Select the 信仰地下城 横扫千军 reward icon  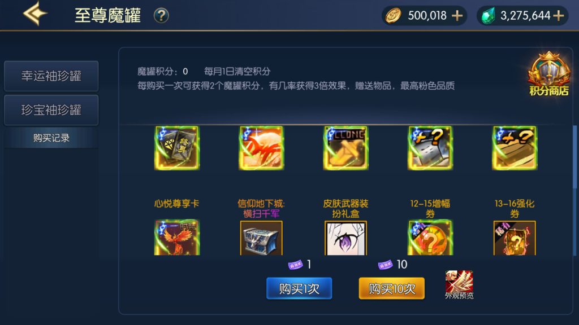pyautogui.click(x=261, y=148)
